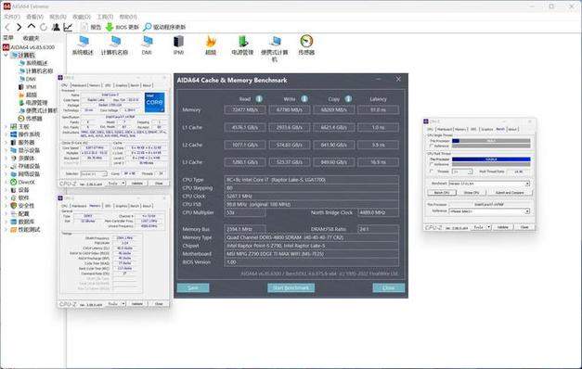Screen dimensions: 582x369
Task: Open the 超频 flame icon in main pane
Action: coord(211,45)
